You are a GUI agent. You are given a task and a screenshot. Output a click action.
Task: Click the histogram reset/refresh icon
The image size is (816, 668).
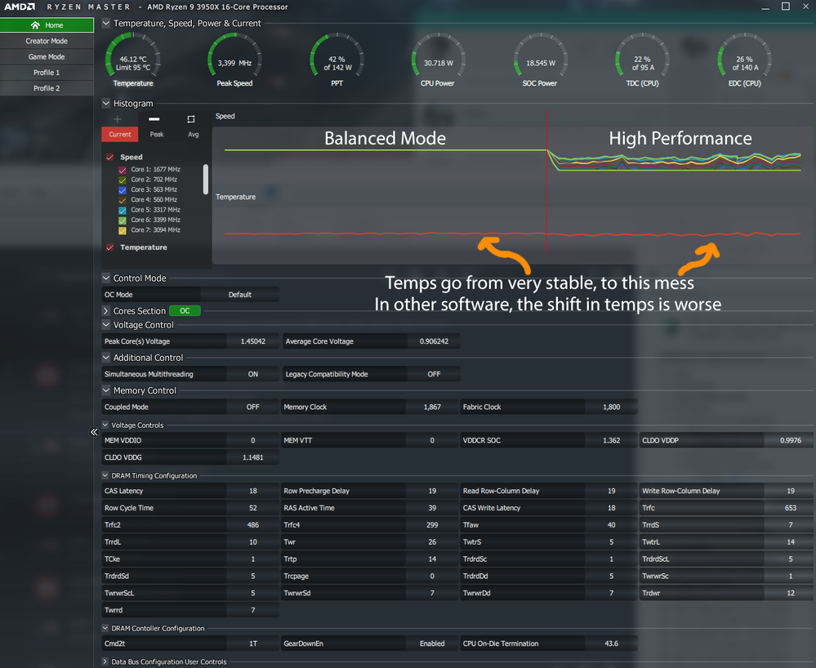point(191,119)
